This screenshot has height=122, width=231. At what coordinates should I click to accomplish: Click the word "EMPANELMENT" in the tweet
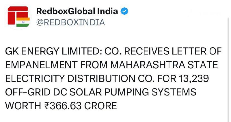(x=40, y=65)
